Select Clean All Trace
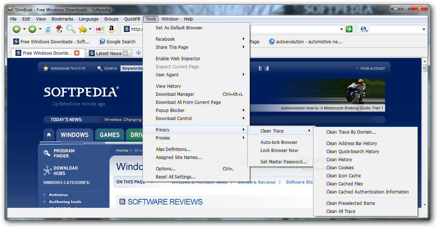 pyautogui.click(x=365, y=211)
